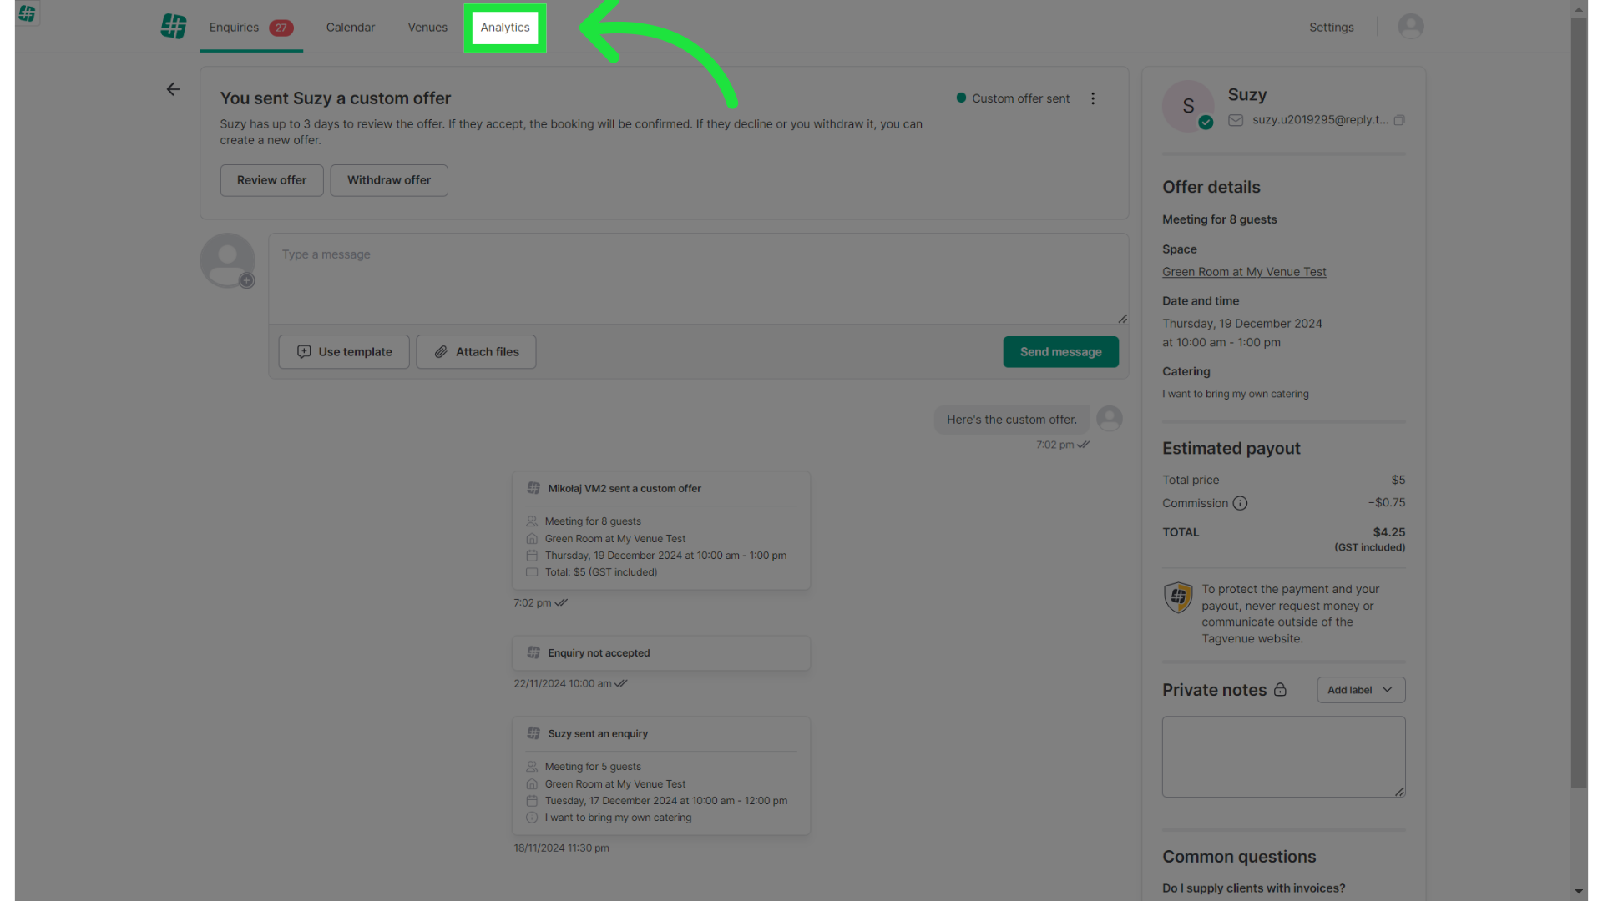Focus the Type a message field
Screen dimensions: 1603x901
tap(697, 279)
